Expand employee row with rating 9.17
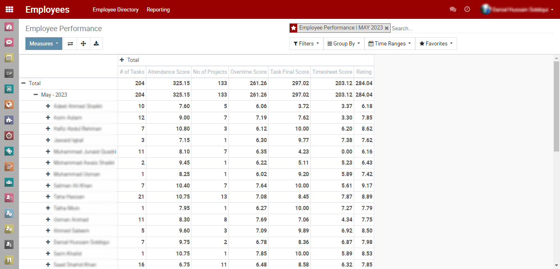560x269 pixels. point(48,185)
